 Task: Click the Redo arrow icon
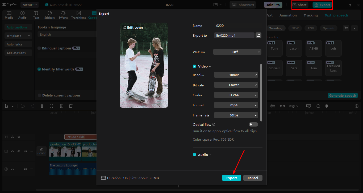[x=32, y=106]
